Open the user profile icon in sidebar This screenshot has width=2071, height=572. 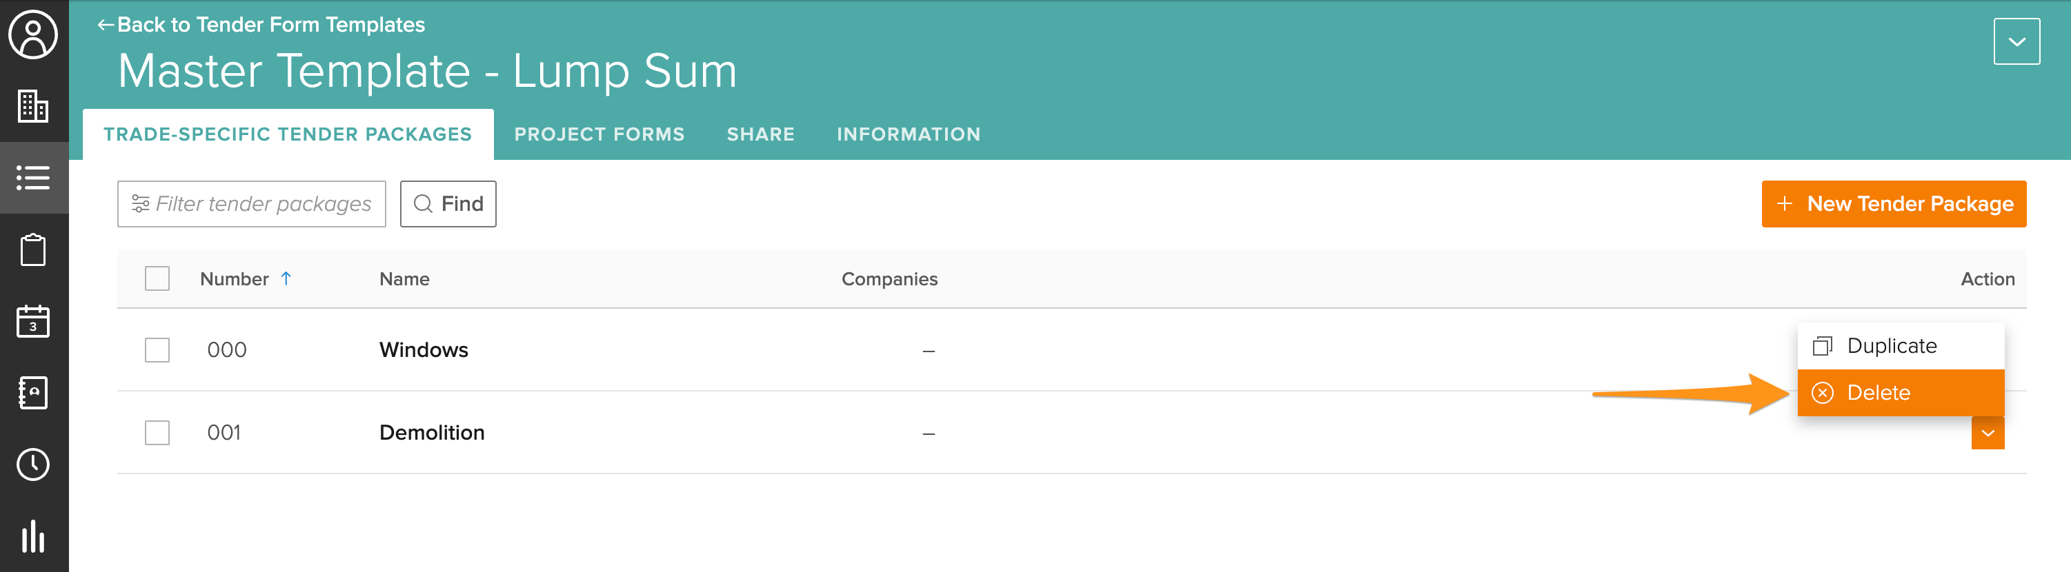click(33, 34)
